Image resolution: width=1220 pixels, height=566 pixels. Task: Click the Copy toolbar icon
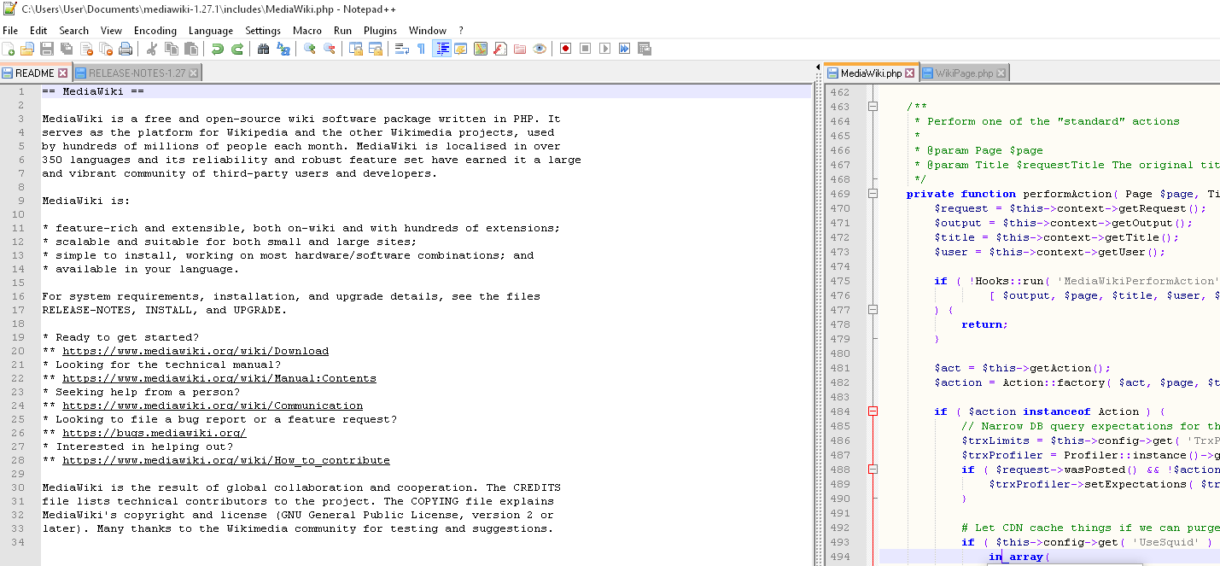click(171, 49)
